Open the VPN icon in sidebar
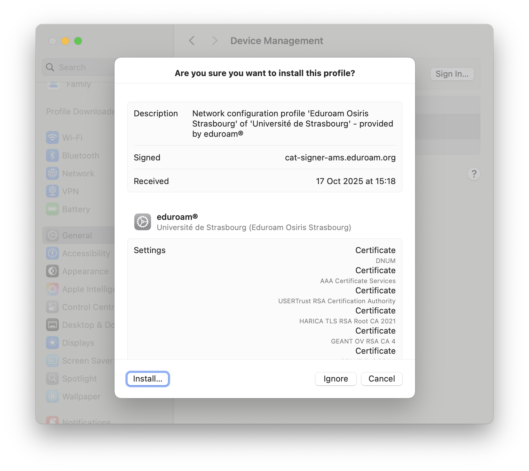 (52, 191)
